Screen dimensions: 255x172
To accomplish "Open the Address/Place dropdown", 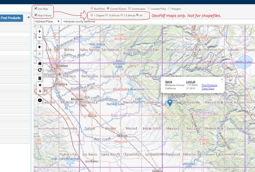I will pyautogui.click(x=47, y=21).
